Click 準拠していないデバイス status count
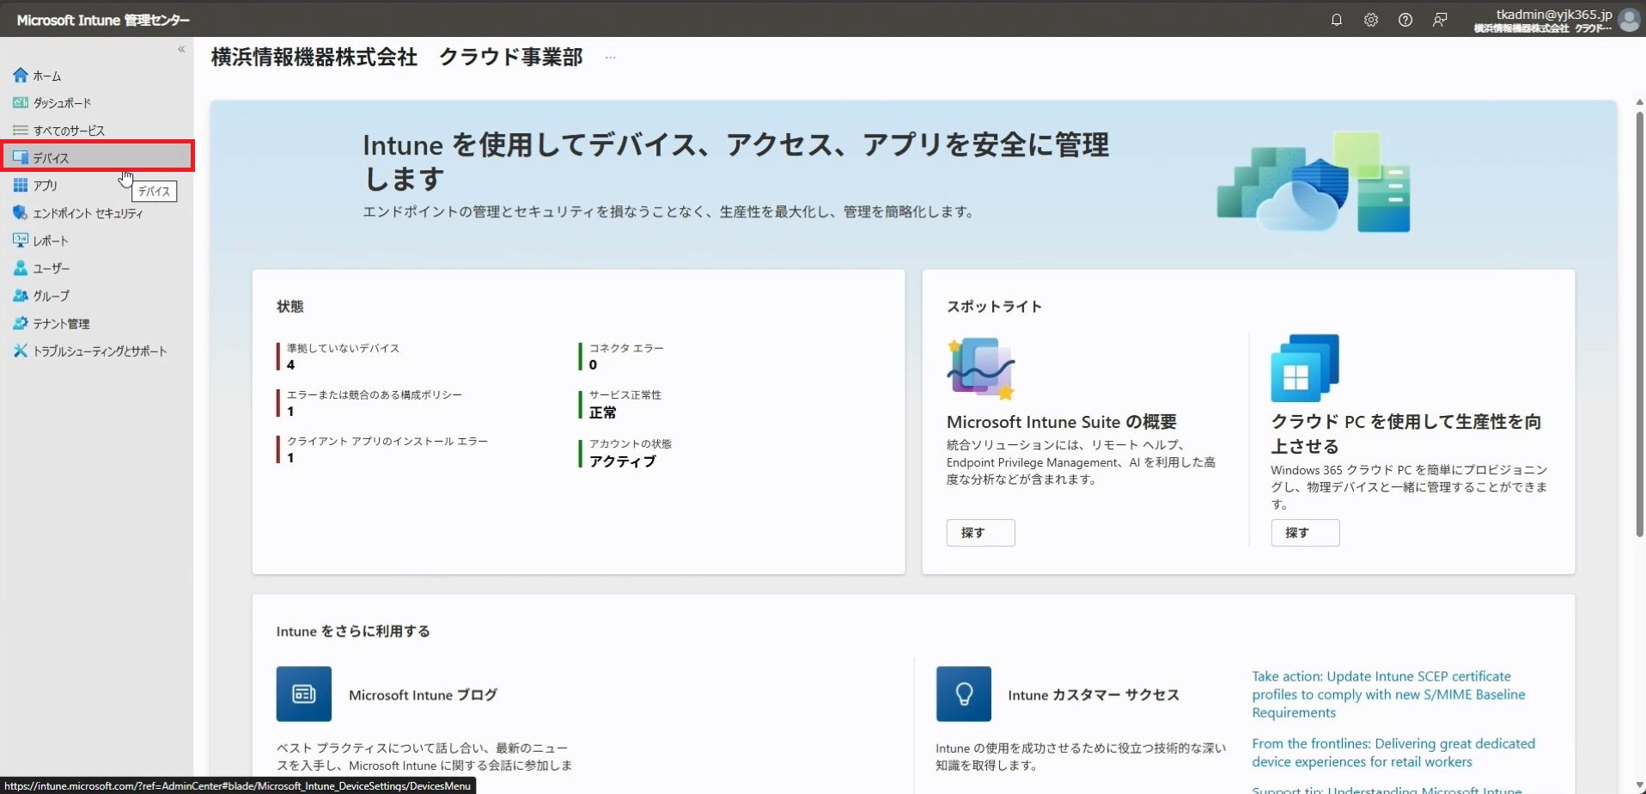The image size is (1646, 794). 291,364
